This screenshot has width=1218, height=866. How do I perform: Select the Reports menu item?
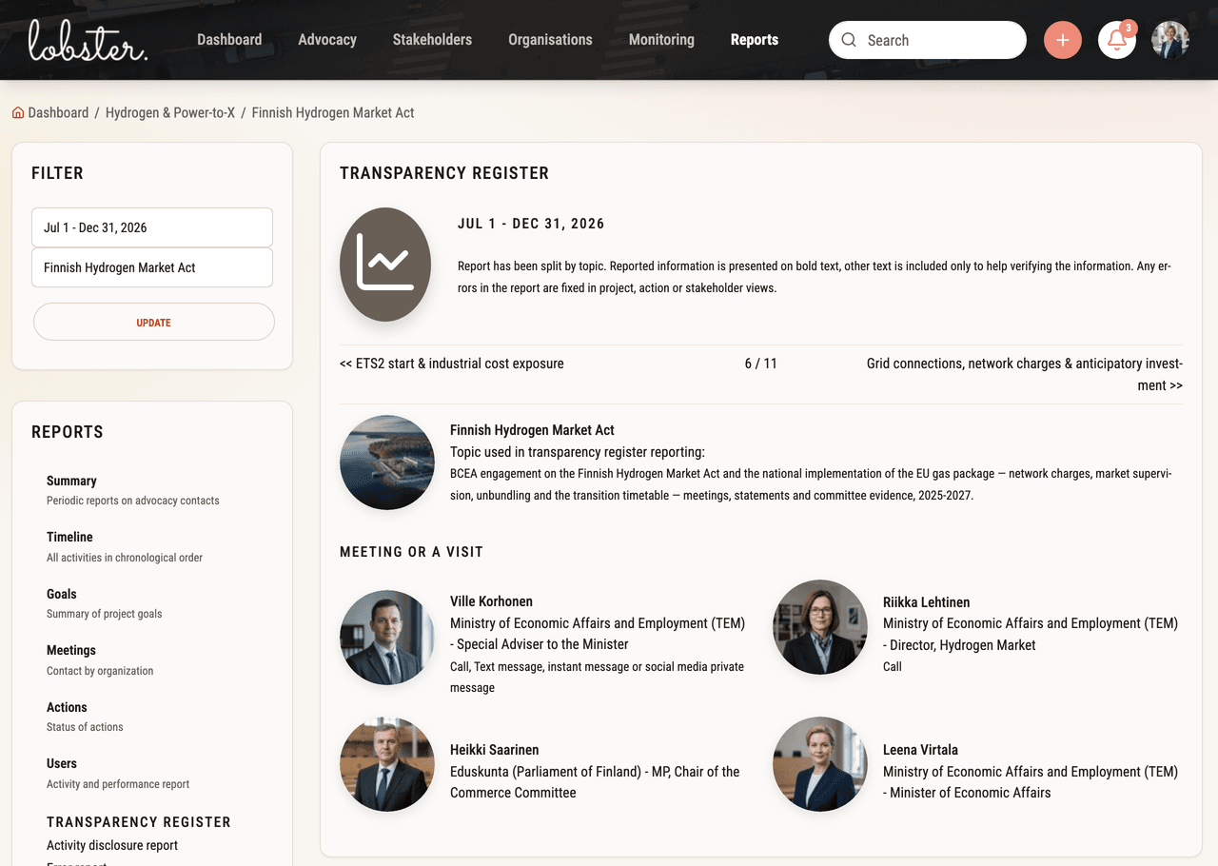pos(755,40)
